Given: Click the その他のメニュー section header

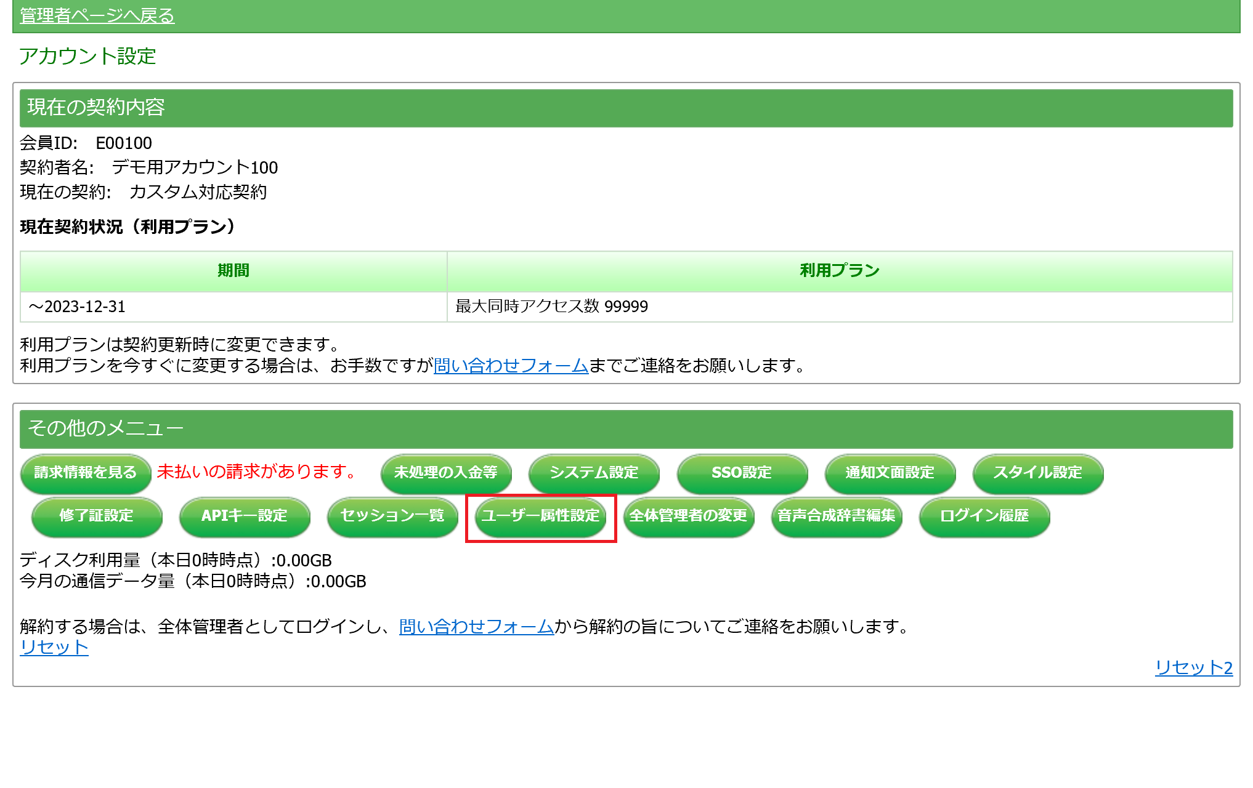Looking at the screenshot, I should [x=626, y=428].
